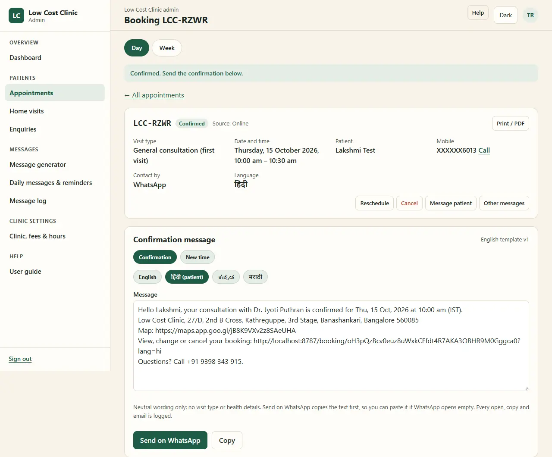Click Send on WhatsApp
Viewport: 552px width, 457px height.
tap(170, 440)
